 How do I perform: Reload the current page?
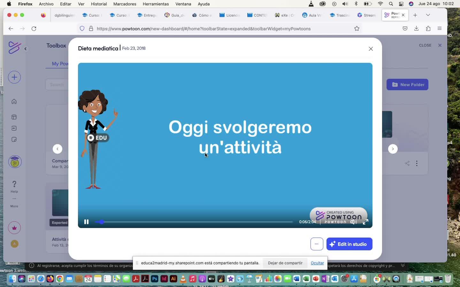34,29
